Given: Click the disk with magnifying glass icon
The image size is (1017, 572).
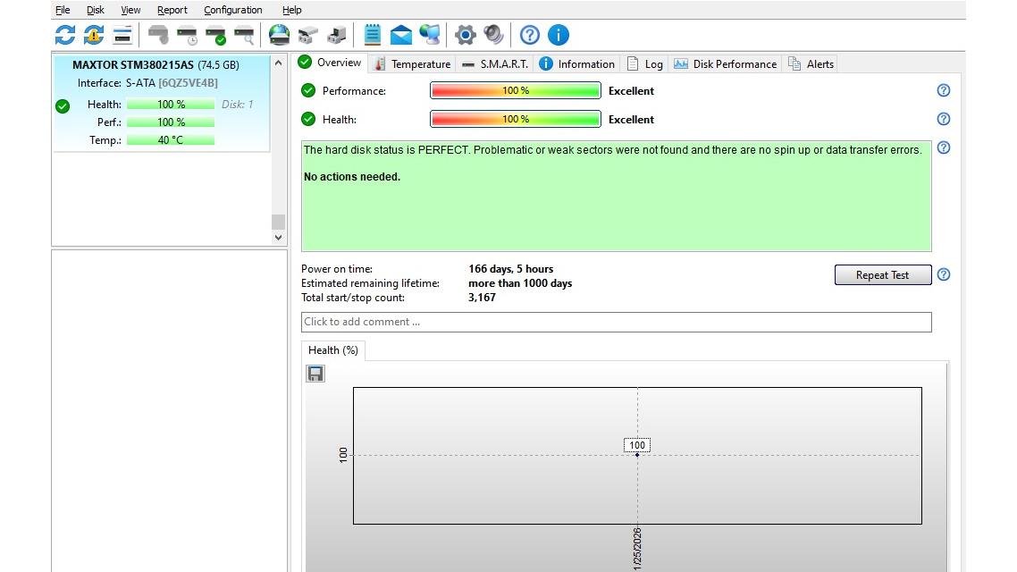Looking at the screenshot, I should 244,35.
